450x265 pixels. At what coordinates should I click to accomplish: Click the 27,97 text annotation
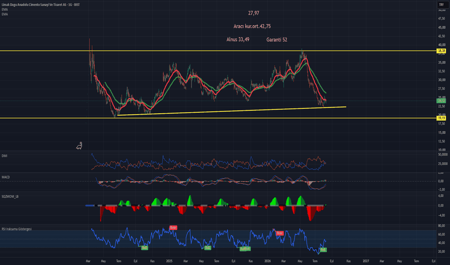(x=253, y=13)
